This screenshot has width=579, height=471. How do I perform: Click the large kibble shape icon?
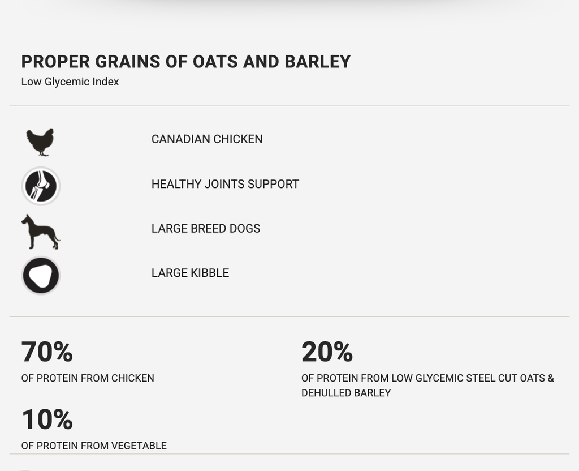click(41, 276)
